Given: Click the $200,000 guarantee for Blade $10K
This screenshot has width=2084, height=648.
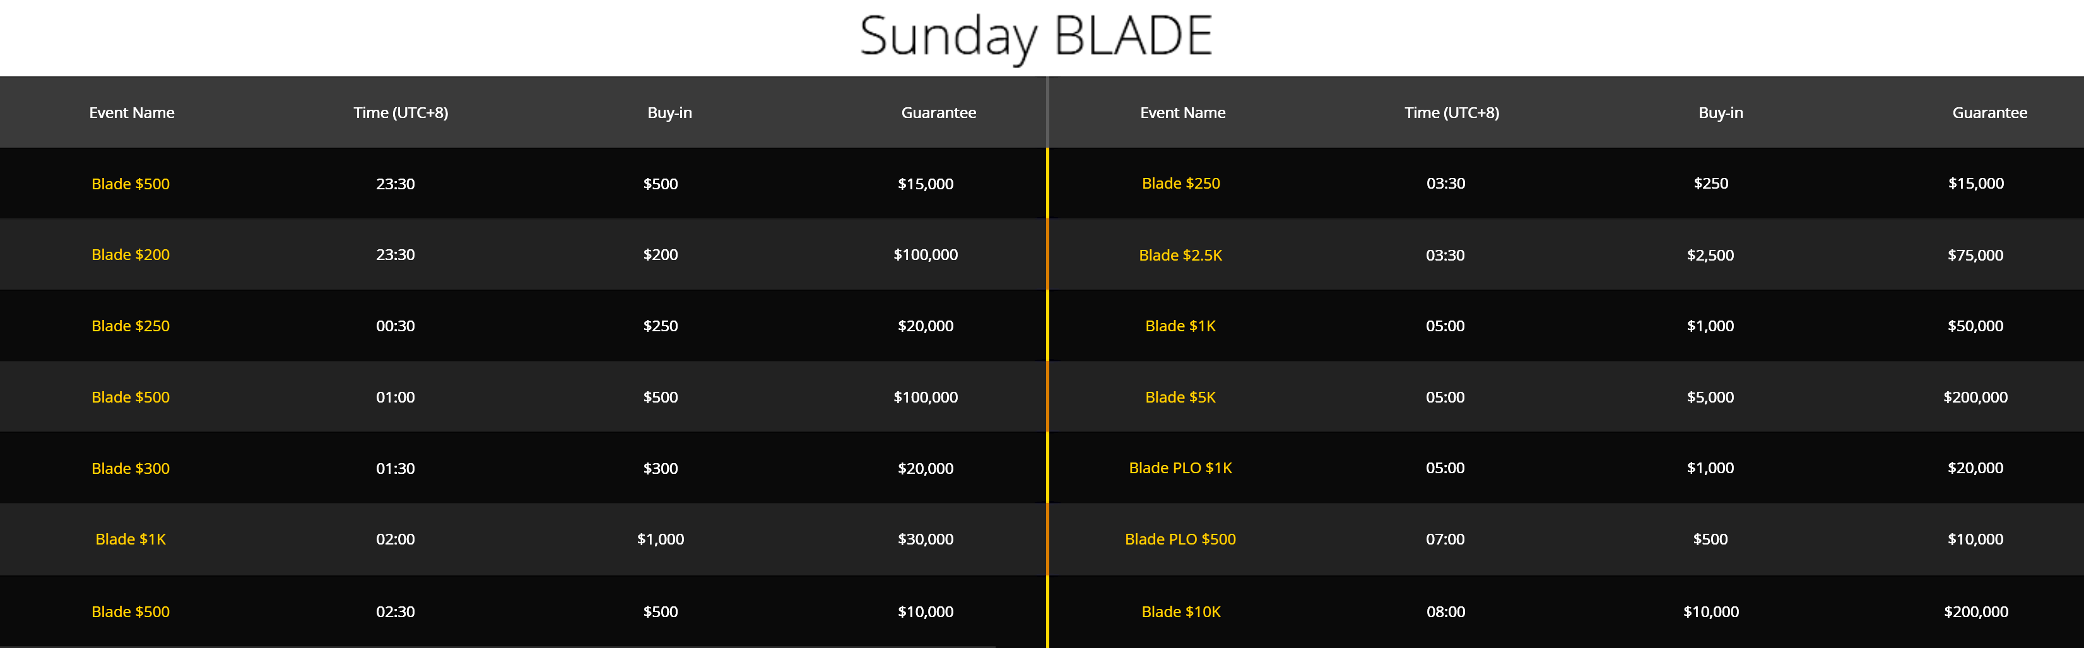Looking at the screenshot, I should pyautogui.click(x=1975, y=613).
